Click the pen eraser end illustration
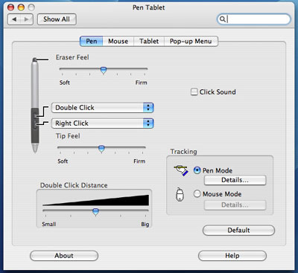The width and height of the screenshot is (298, 273). 35,60
